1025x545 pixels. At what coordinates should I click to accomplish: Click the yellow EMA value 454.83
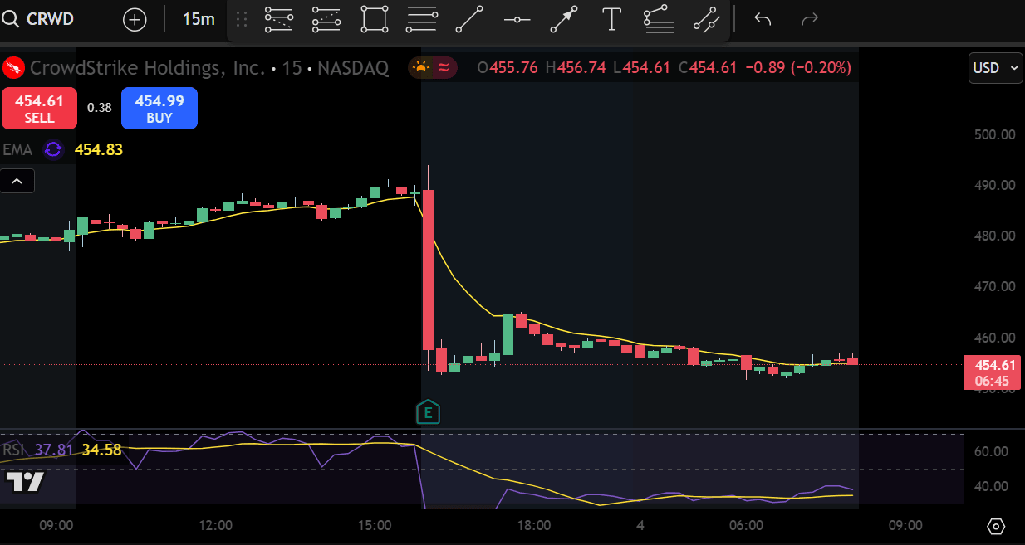99,149
